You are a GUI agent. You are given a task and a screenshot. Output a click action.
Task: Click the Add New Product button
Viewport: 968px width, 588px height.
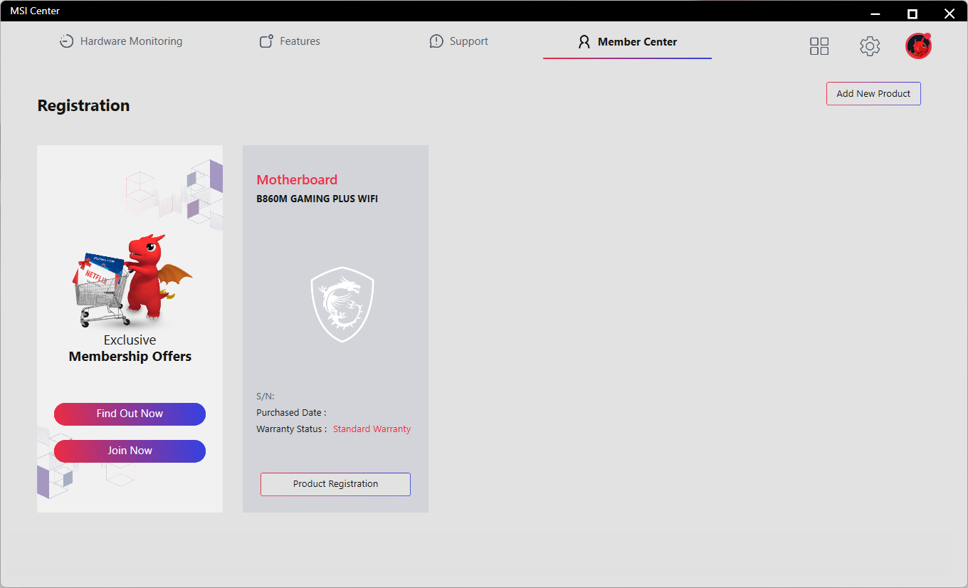[x=873, y=93]
